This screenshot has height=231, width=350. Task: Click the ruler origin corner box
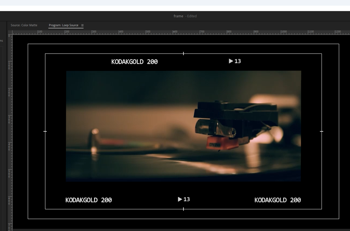pyautogui.click(x=10, y=32)
